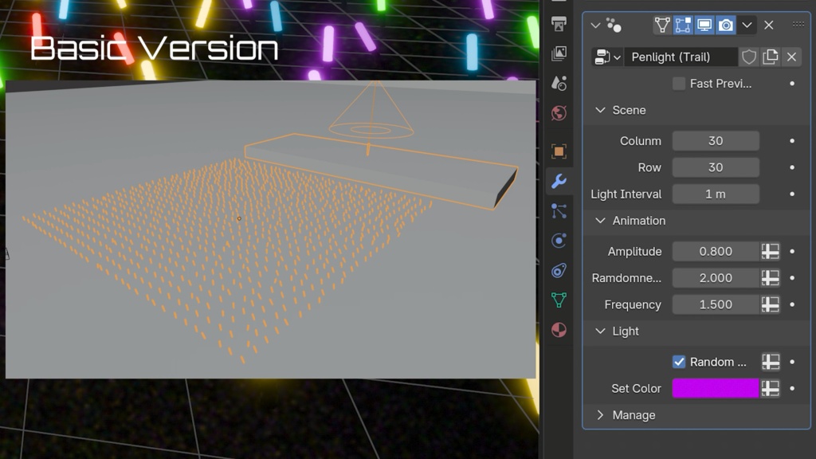Open the modifier extras dropdown menu
Screen dimensions: 816x459
[747, 25]
